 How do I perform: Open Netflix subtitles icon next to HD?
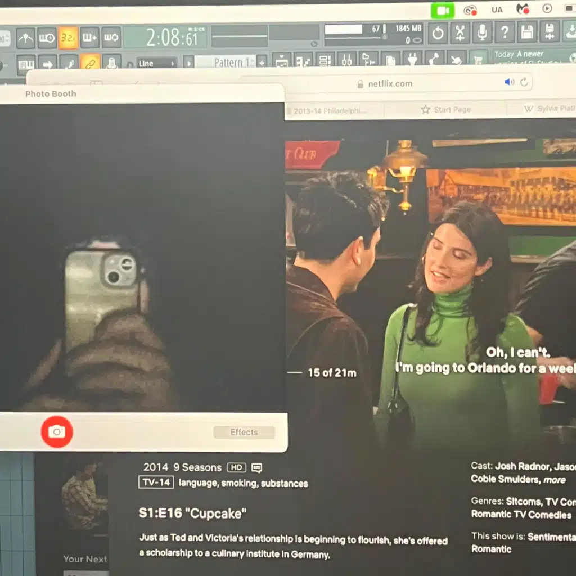(256, 467)
